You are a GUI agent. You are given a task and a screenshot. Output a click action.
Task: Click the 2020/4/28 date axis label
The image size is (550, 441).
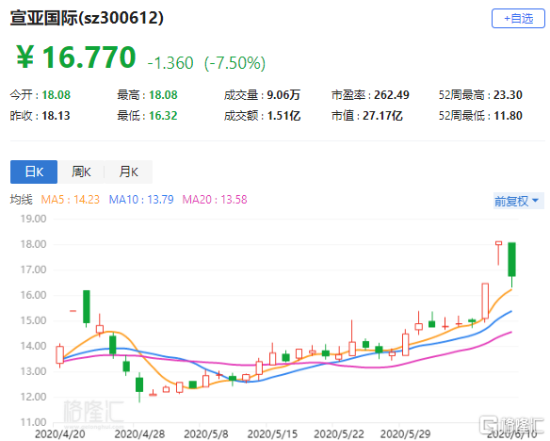(x=139, y=434)
